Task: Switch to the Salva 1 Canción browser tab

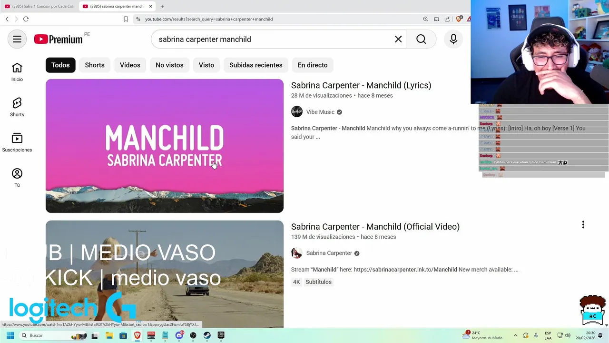Action: coord(39,6)
